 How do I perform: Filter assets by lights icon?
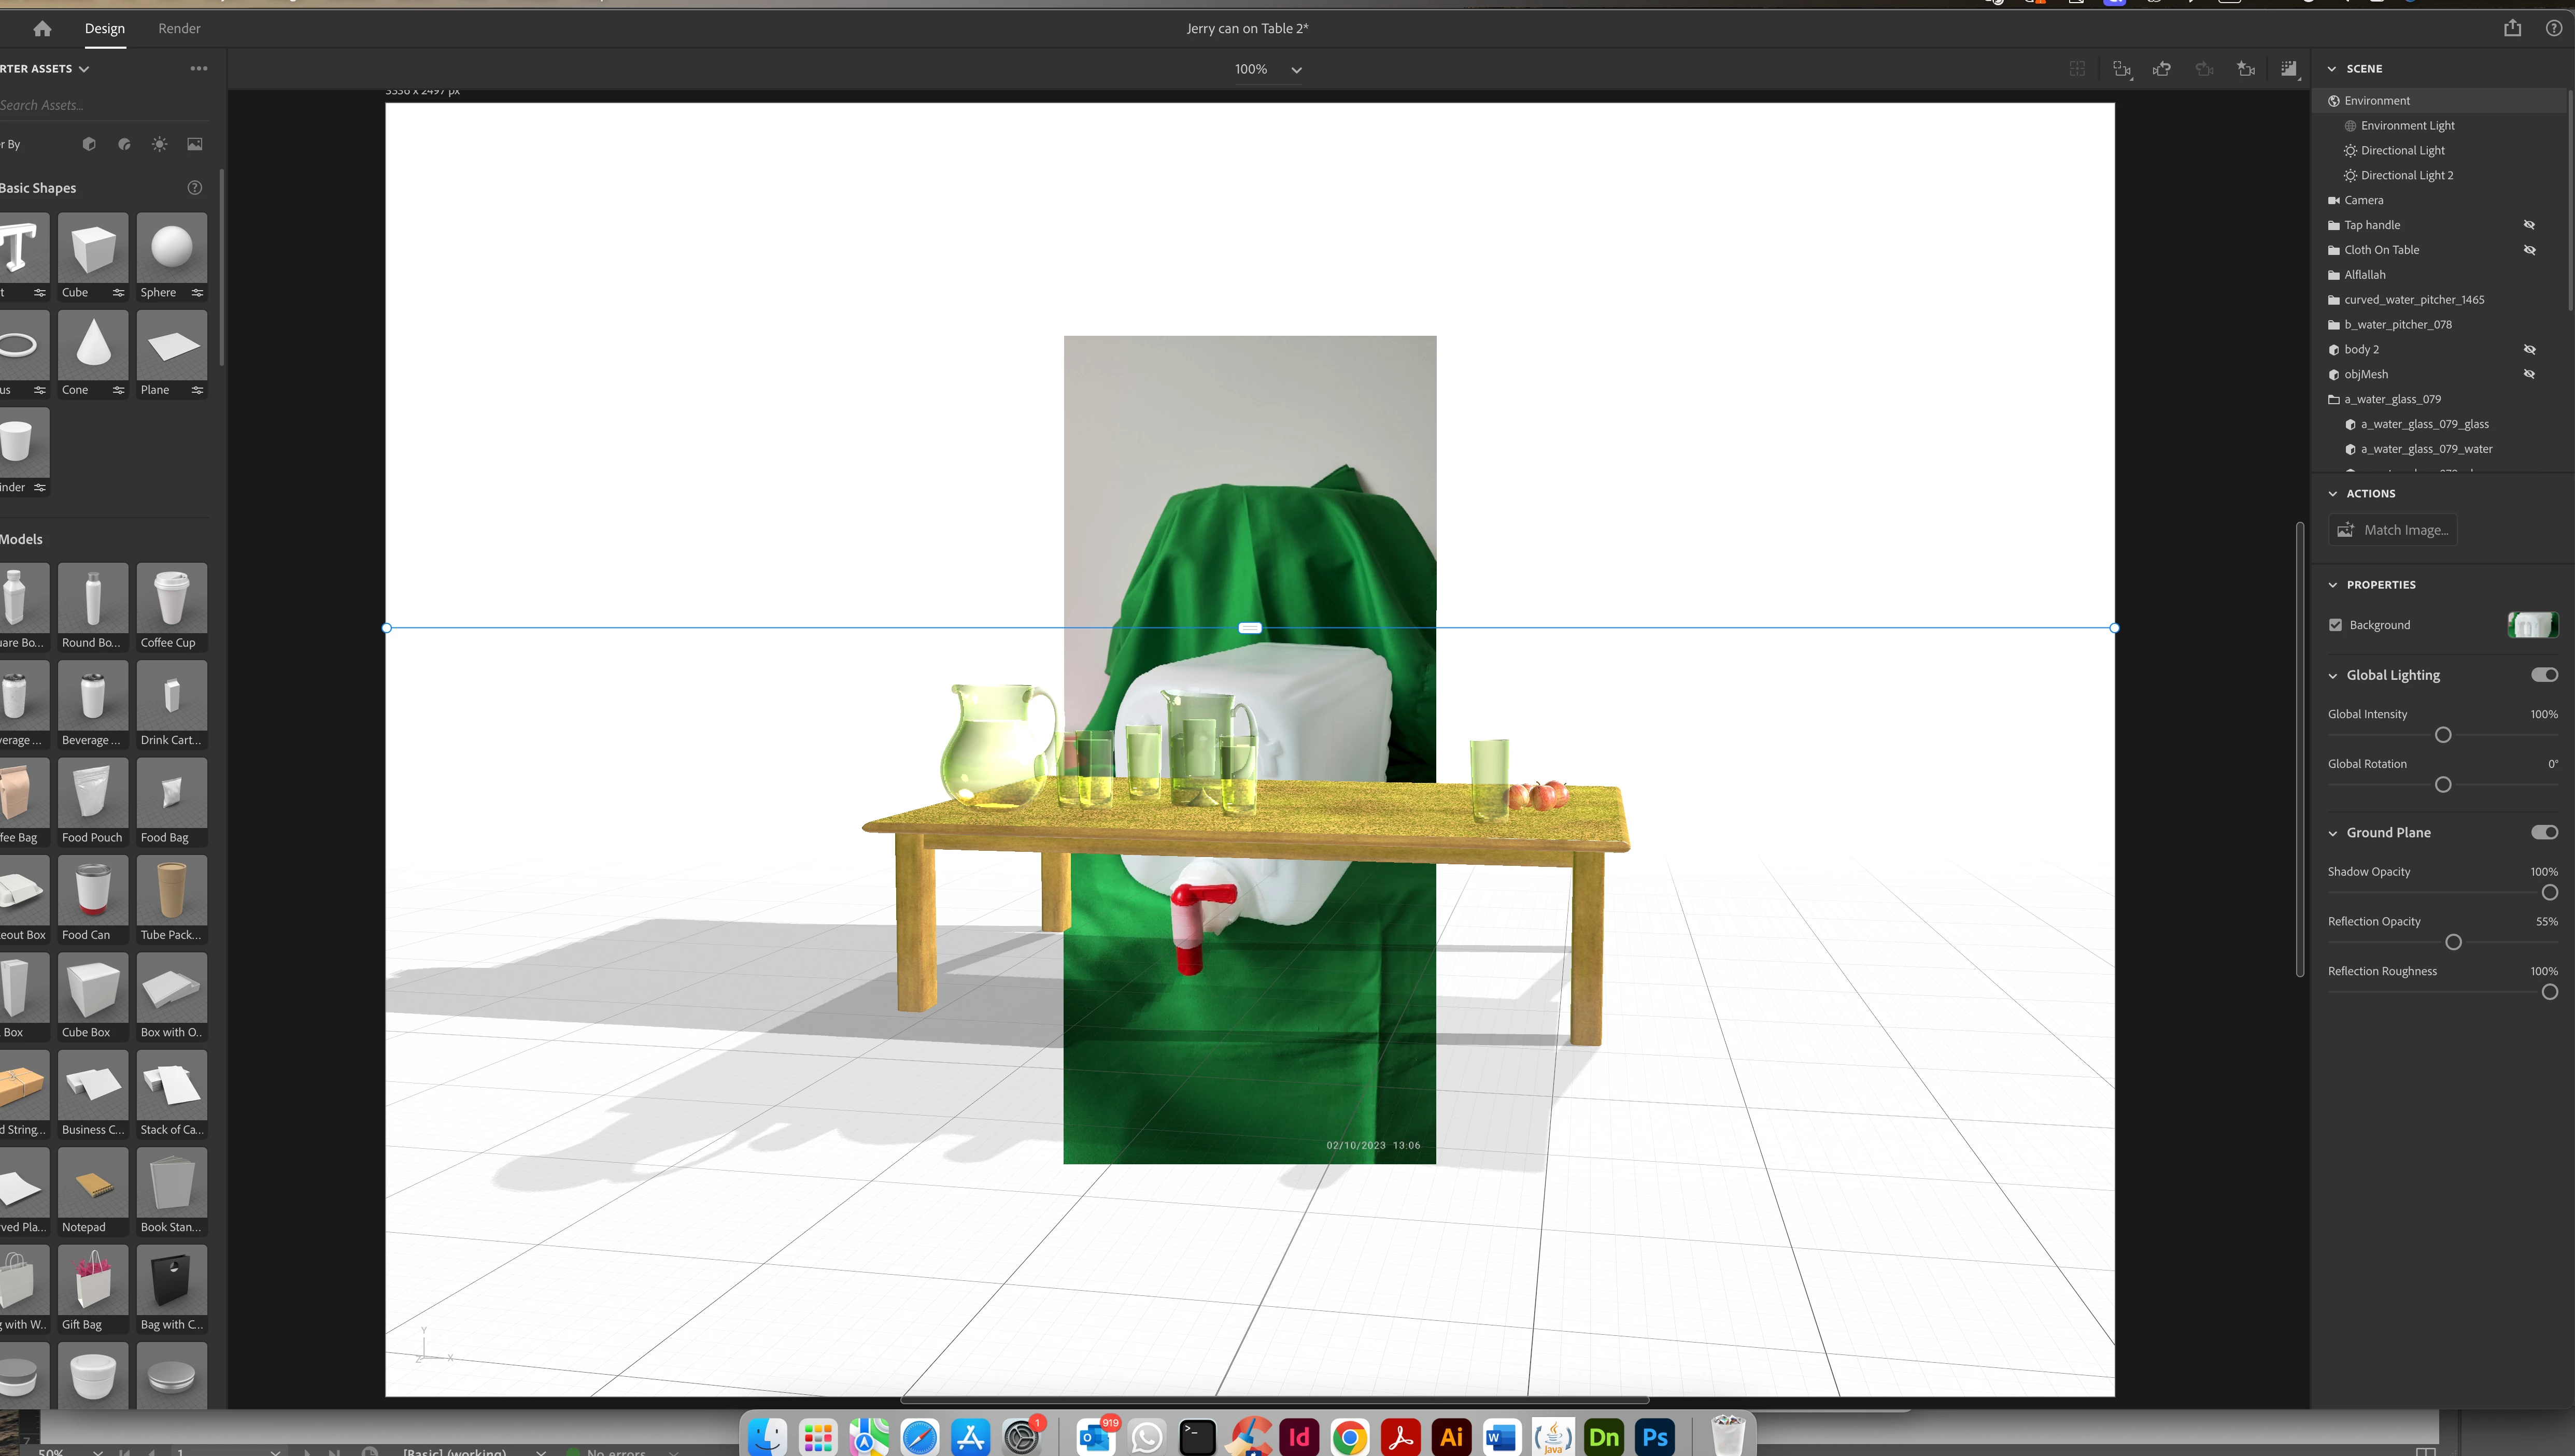[159, 145]
